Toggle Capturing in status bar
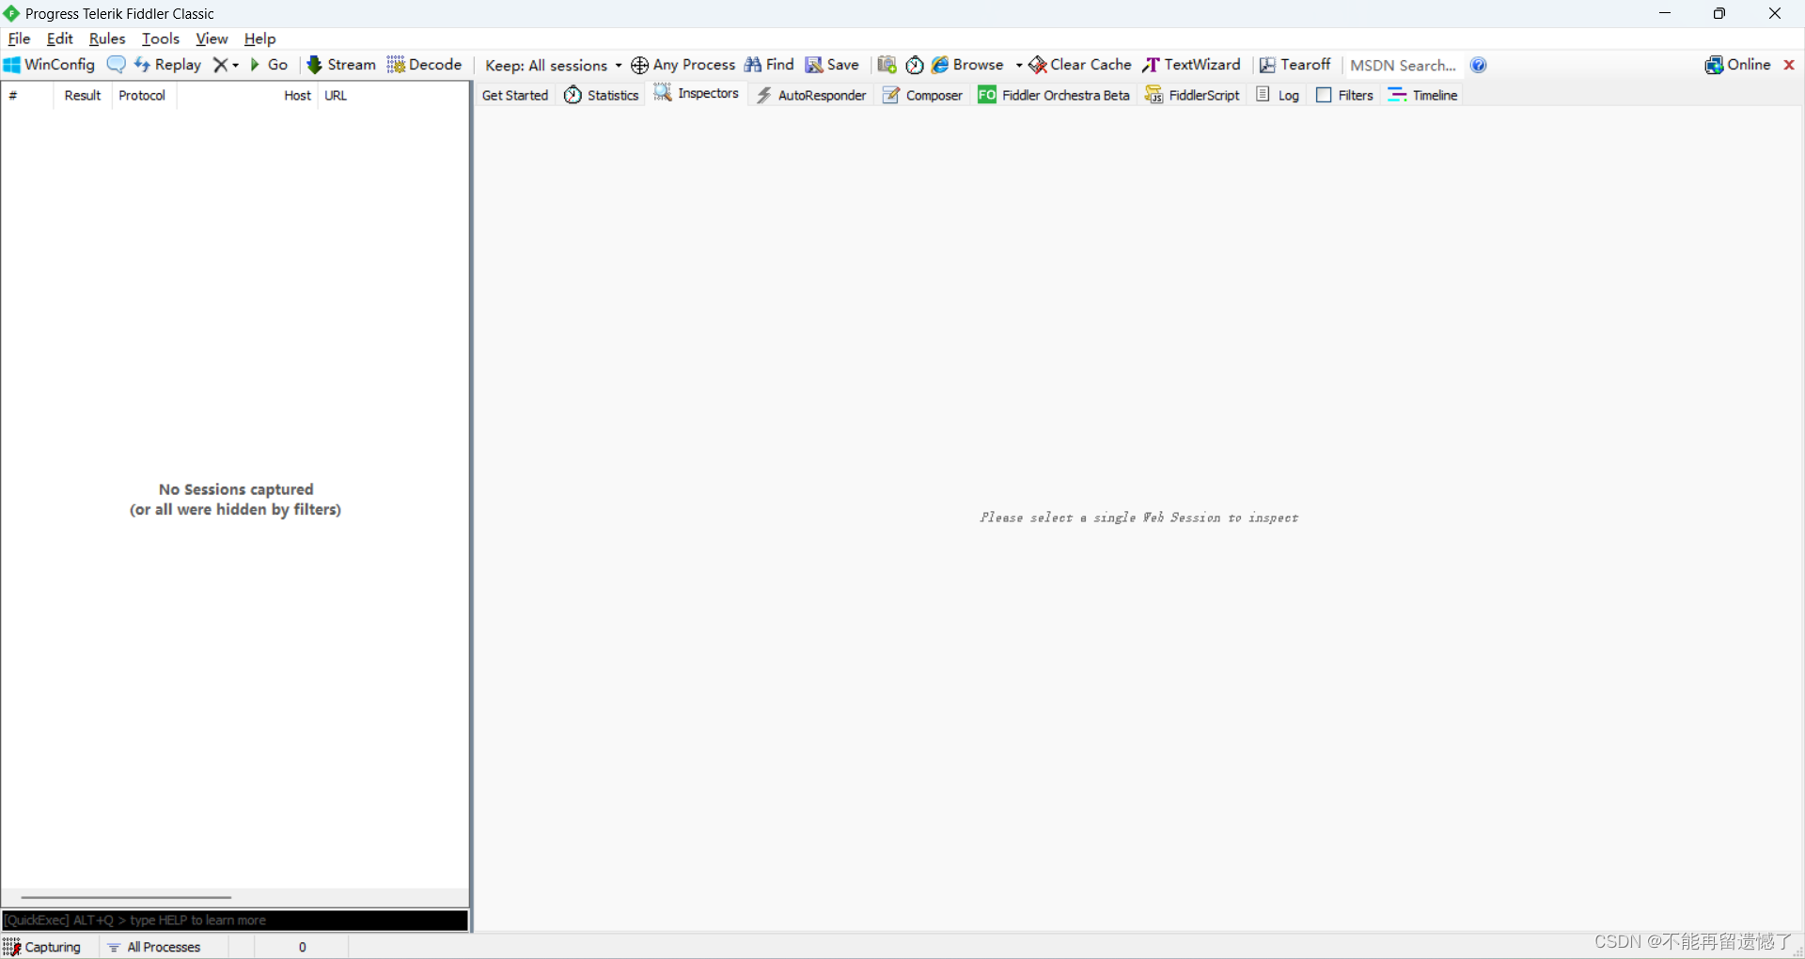This screenshot has width=1805, height=959. (43, 947)
